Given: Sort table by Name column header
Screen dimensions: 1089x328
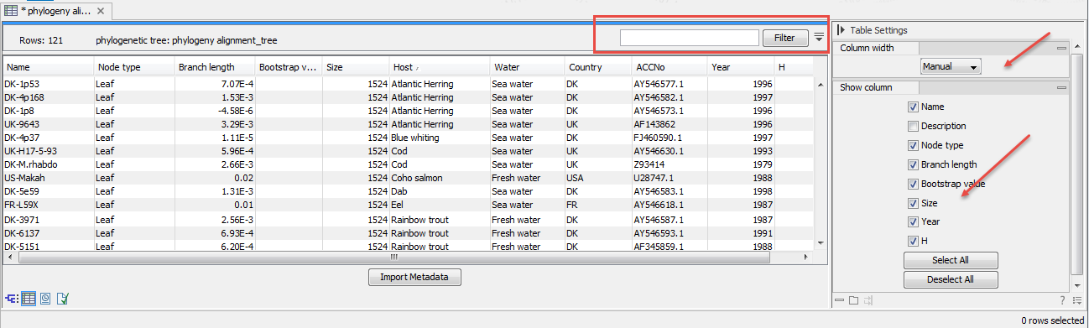Looking at the screenshot, I should [x=48, y=66].
